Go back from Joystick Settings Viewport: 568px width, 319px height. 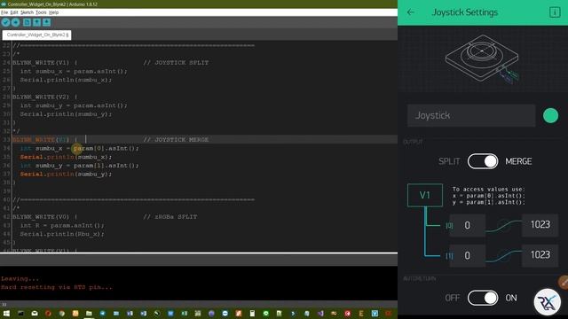click(410, 12)
